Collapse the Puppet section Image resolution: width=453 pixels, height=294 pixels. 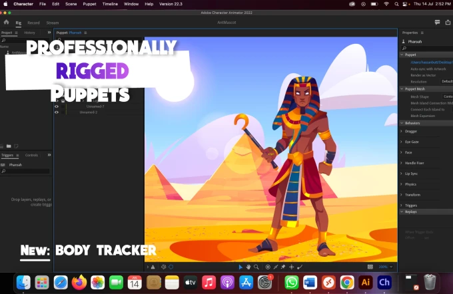click(x=402, y=55)
